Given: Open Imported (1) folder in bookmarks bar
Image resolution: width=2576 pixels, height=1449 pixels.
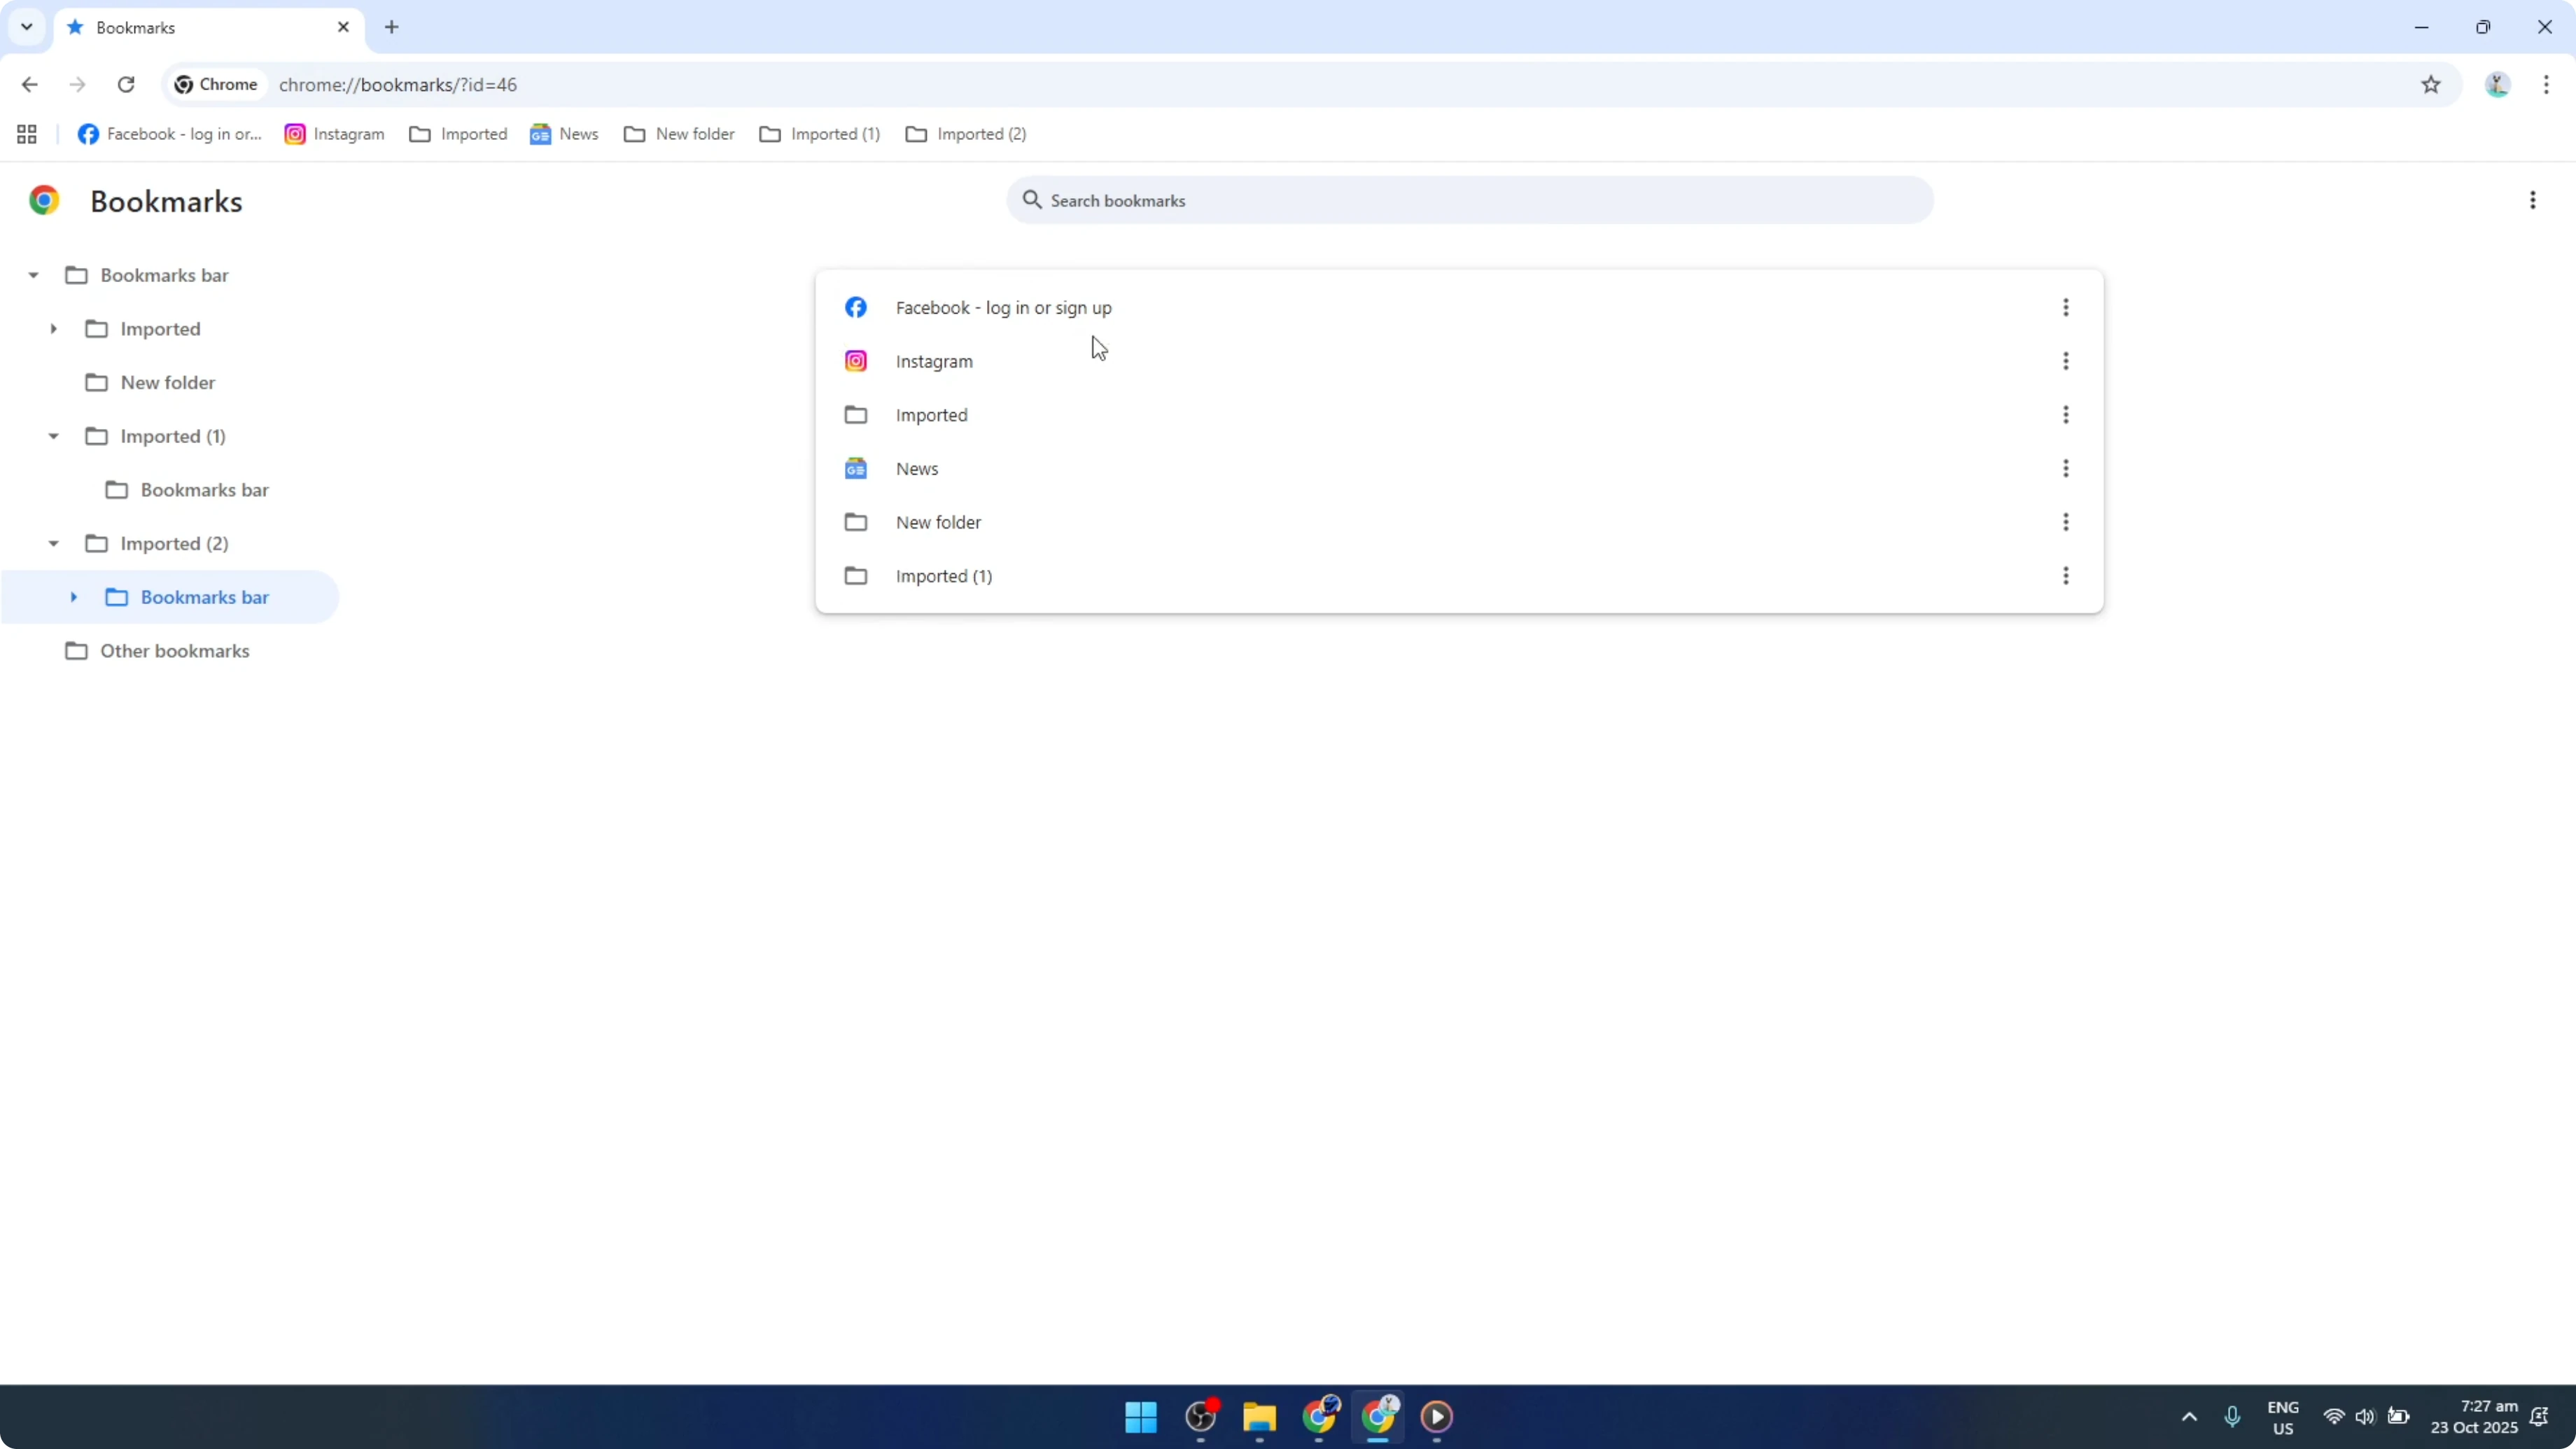Looking at the screenshot, I should pos(819,134).
